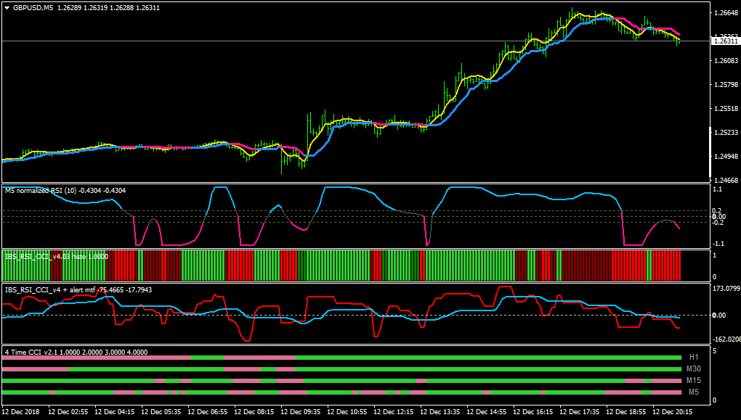741x420 pixels.
Task: Click the IBS_RSI_CCI_v4 + alert mtf label
Action: (50, 289)
